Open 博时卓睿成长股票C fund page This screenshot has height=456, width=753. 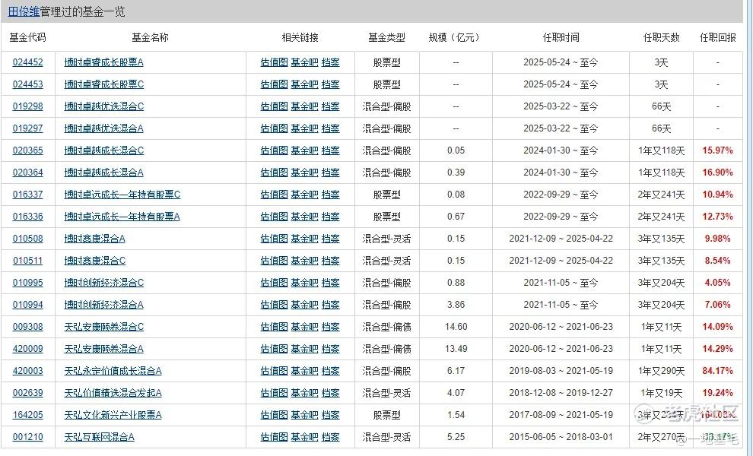(103, 84)
